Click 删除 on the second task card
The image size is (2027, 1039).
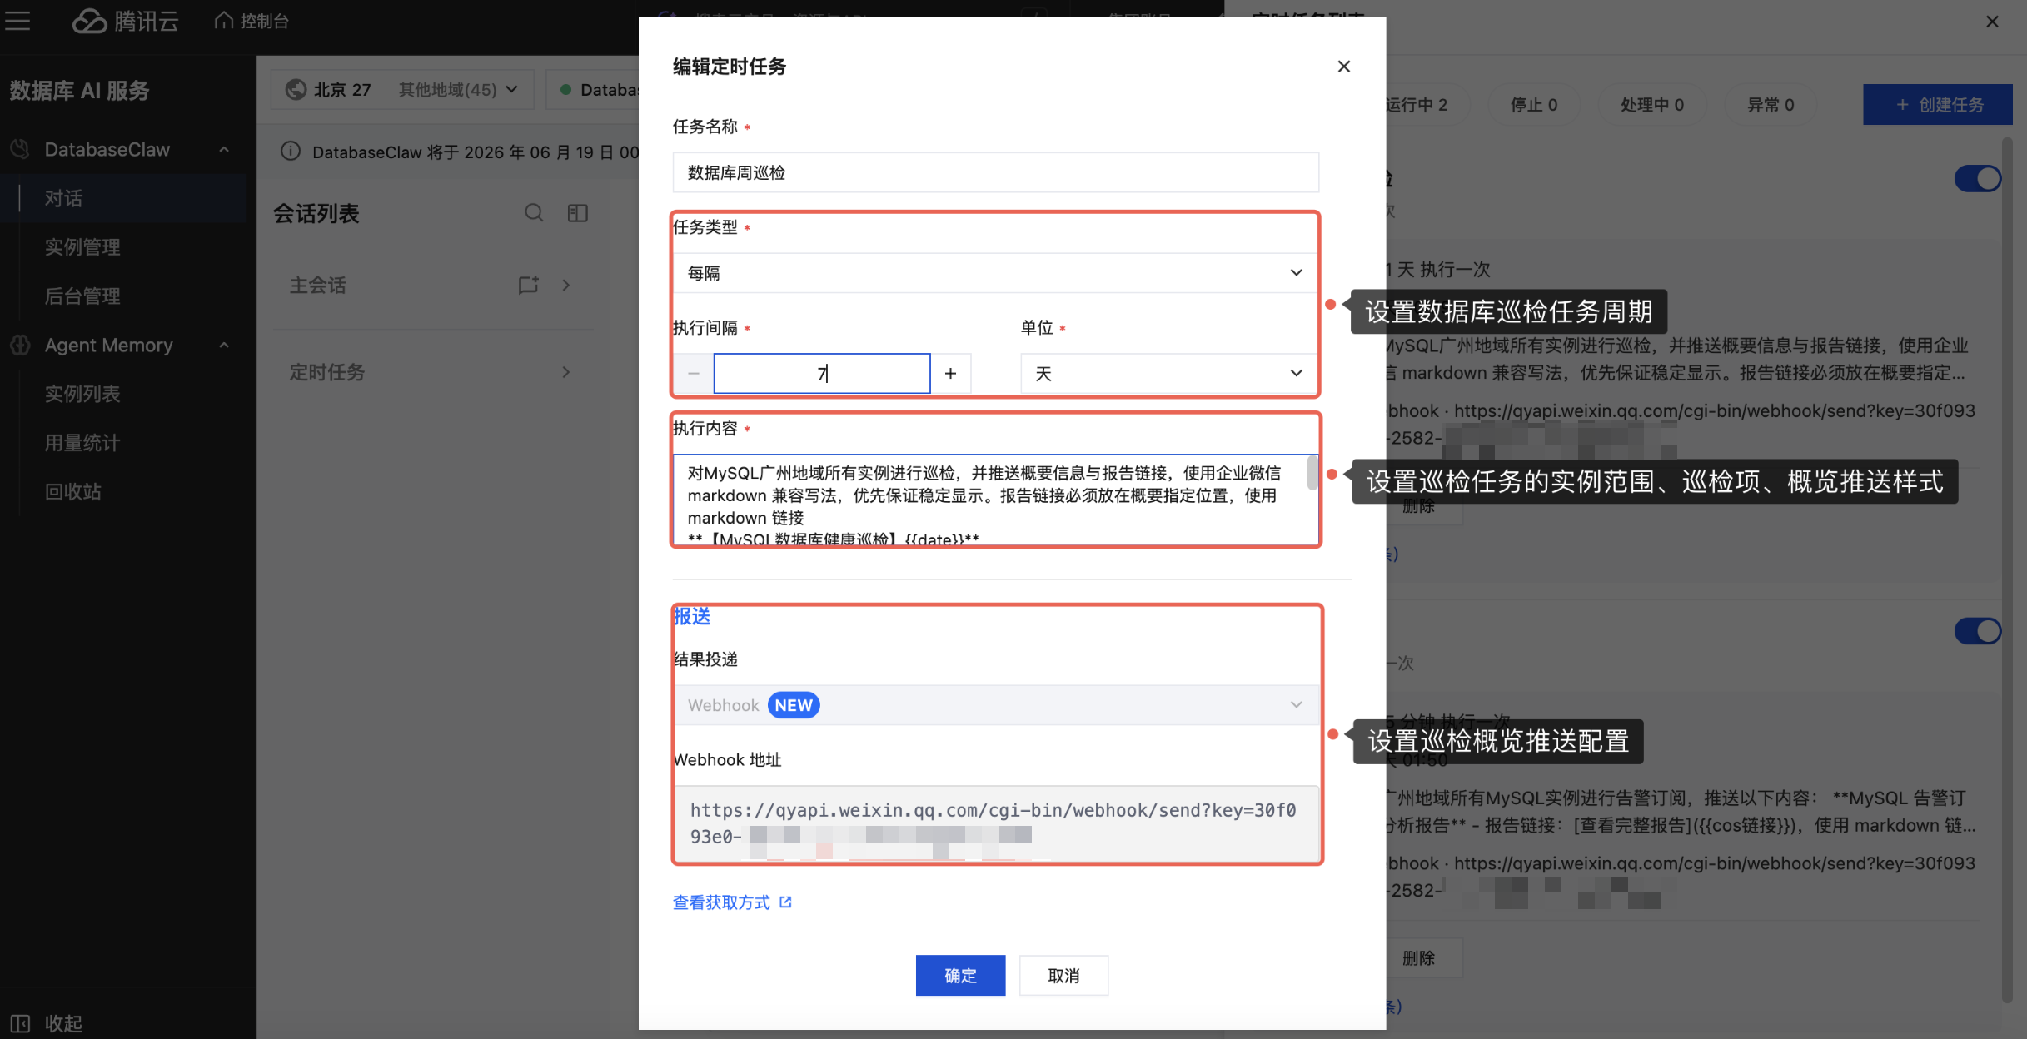[1418, 957]
